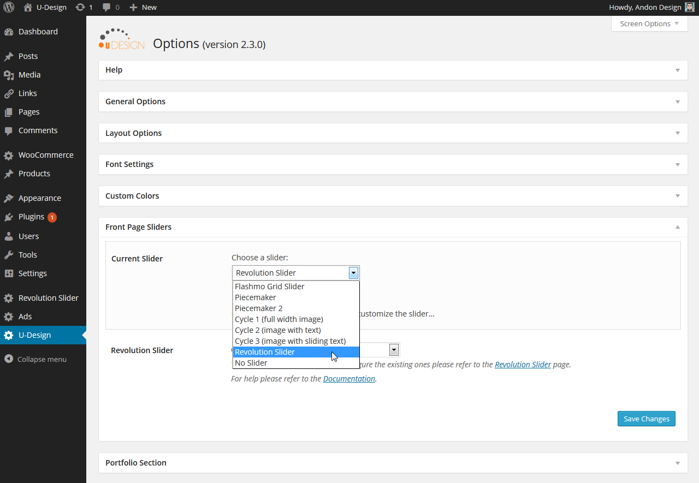699x483 pixels.
Task: Click the Andon Design user avatar
Action: point(690,8)
